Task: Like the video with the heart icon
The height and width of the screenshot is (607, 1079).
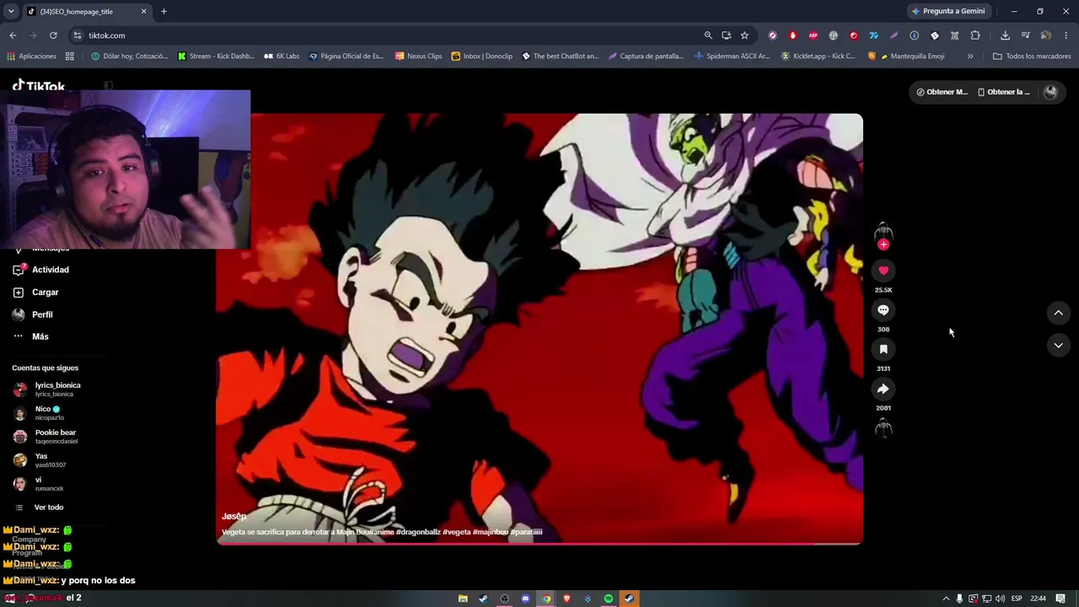Action: (x=883, y=271)
